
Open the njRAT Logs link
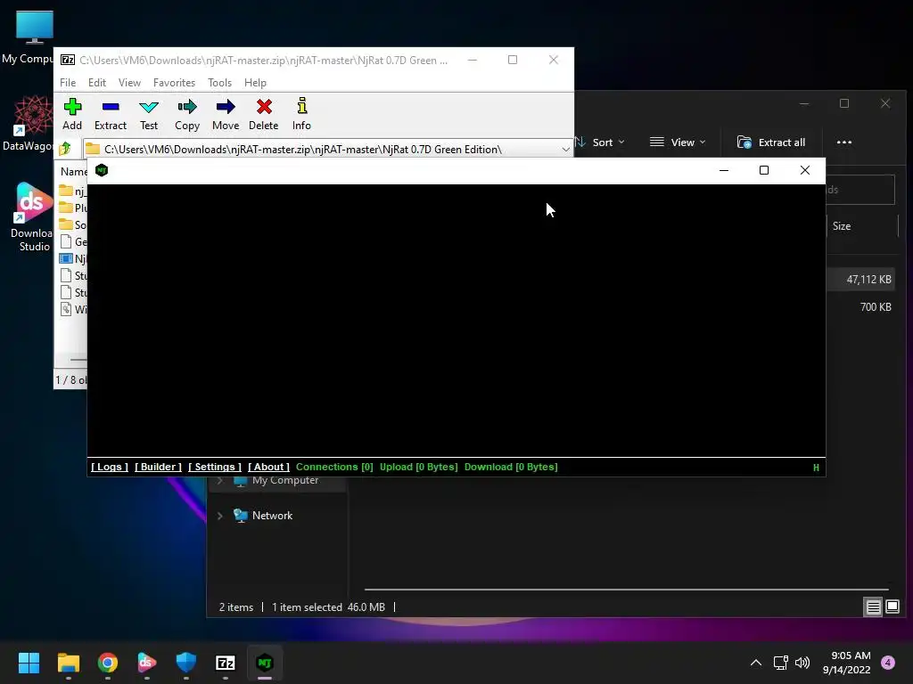pyautogui.click(x=110, y=467)
